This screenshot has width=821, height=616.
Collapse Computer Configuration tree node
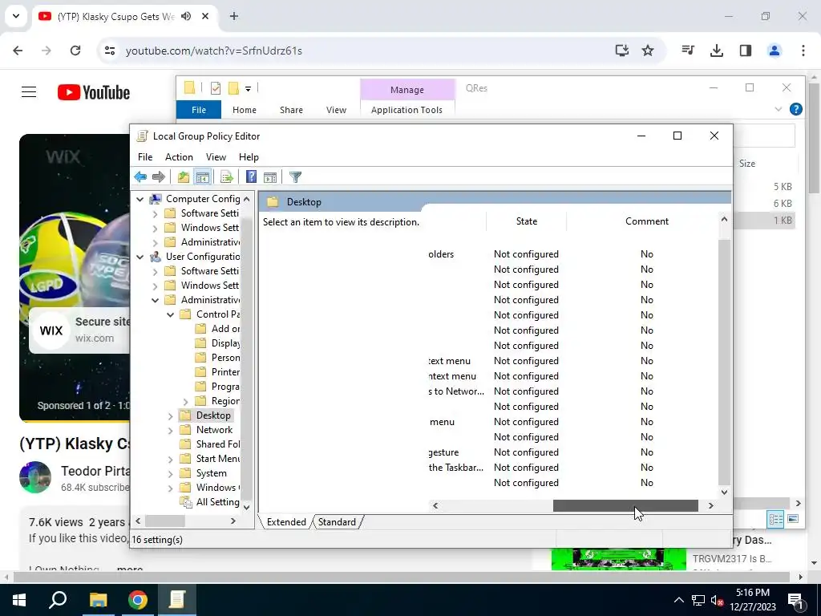coord(140,199)
